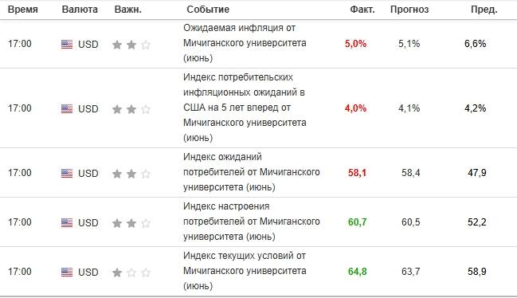Click the "Факт." column header

coord(362,10)
